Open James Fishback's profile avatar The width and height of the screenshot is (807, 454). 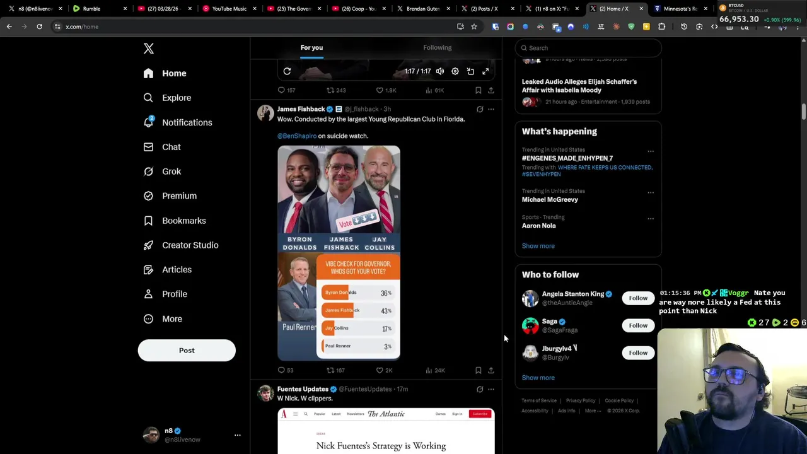pos(265,113)
